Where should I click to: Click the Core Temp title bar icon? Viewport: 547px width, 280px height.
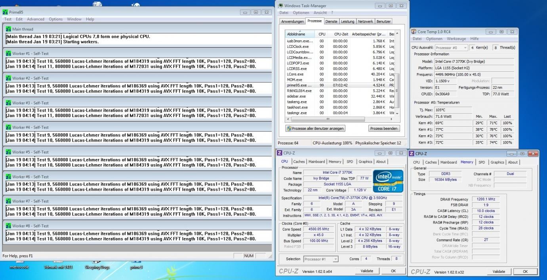[x=414, y=32]
